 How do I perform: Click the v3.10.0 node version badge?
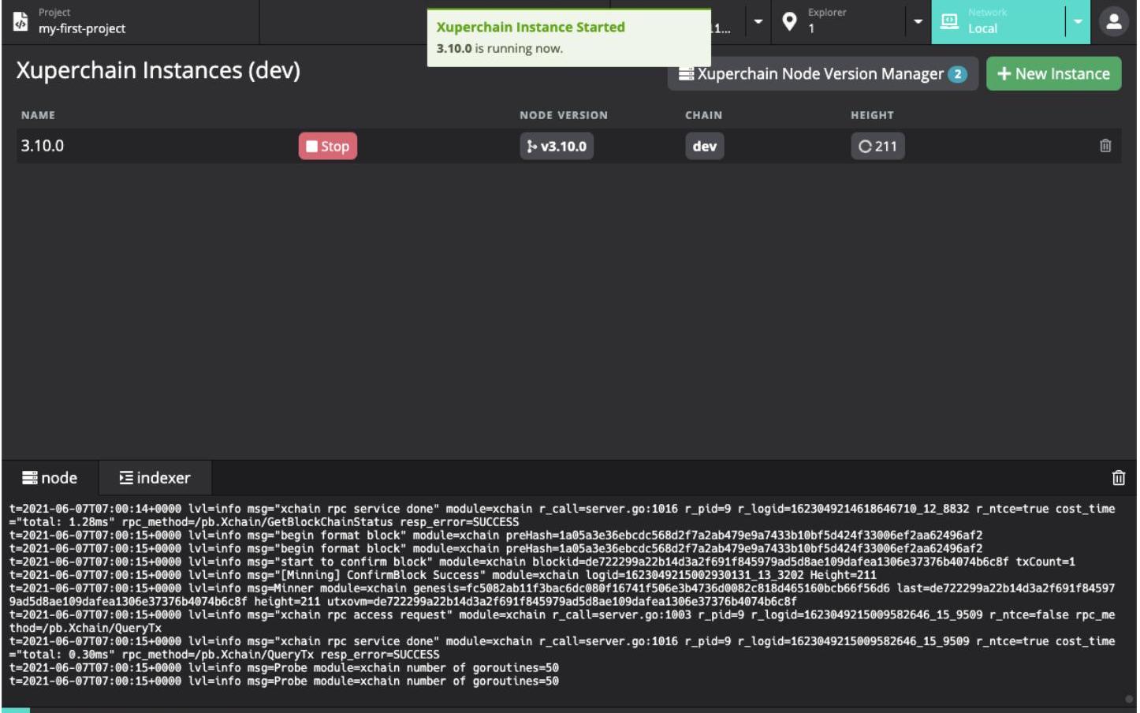point(557,146)
